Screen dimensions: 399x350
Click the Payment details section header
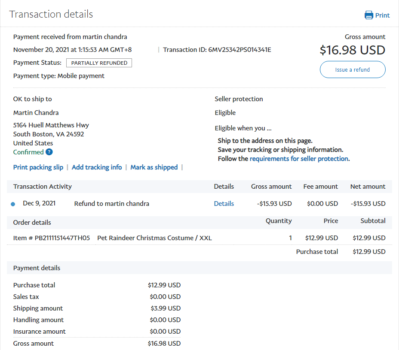pos(37,268)
